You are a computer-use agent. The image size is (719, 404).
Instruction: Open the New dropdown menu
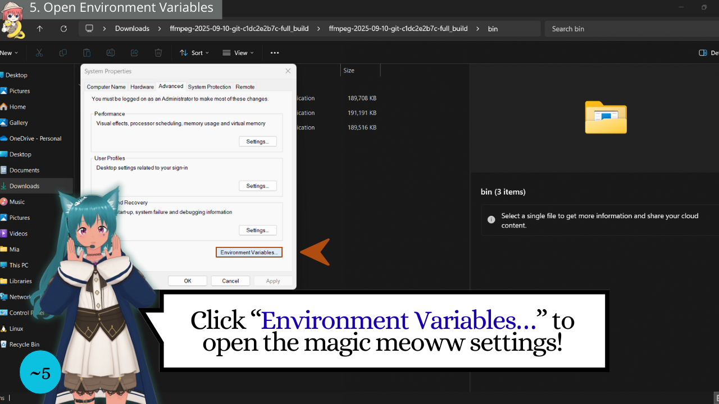[x=9, y=53]
